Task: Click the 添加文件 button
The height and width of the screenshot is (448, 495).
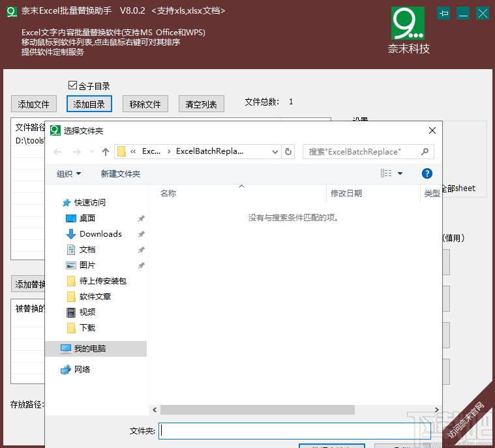Action: (34, 104)
